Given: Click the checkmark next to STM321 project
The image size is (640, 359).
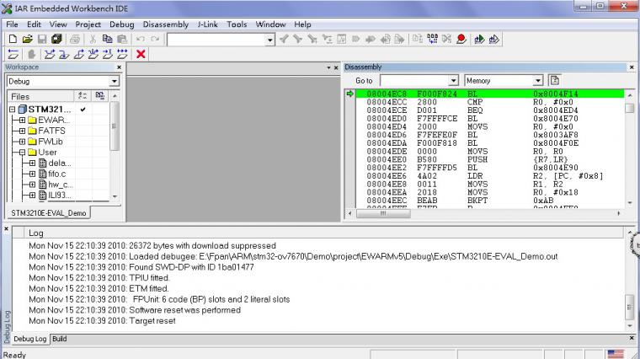Looking at the screenshot, I should 83,110.
